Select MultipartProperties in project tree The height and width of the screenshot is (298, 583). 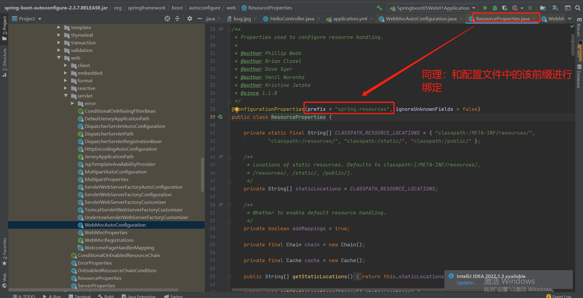(106, 179)
